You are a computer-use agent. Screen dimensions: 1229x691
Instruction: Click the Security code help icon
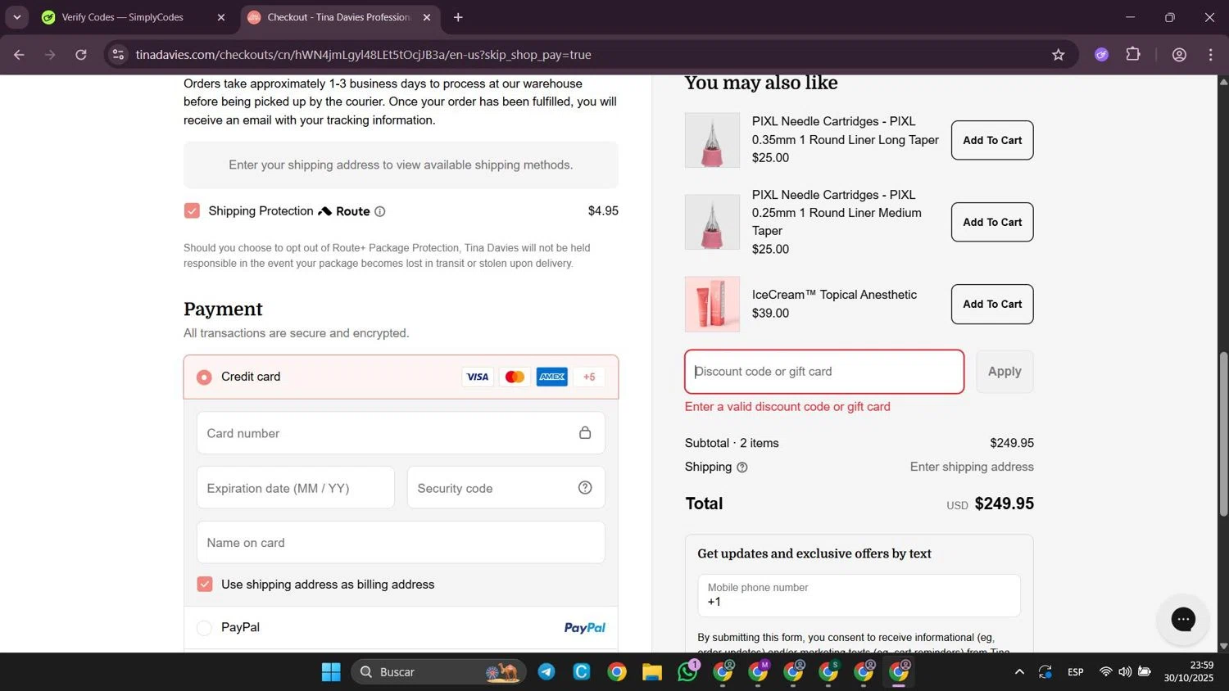[x=585, y=488]
